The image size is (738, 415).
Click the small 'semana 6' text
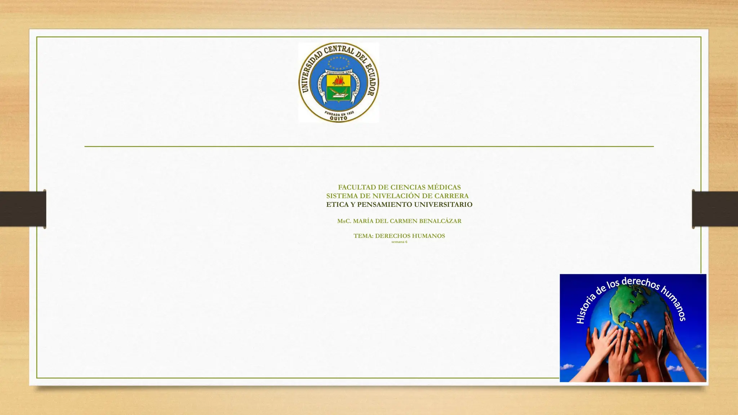coord(399,242)
